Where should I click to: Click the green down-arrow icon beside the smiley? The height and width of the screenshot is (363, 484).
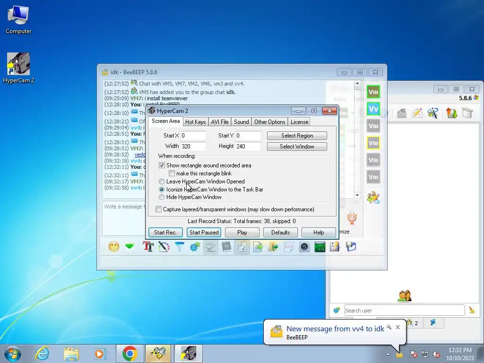[x=130, y=246]
